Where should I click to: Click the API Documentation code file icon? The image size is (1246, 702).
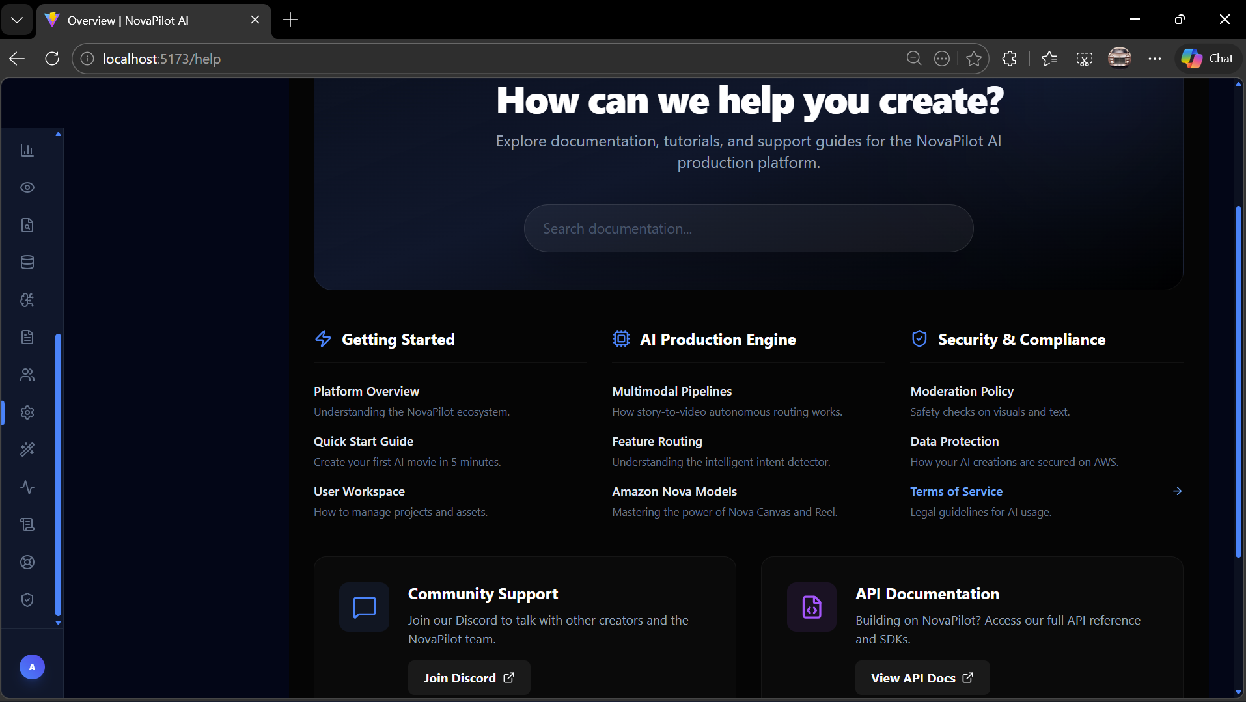pyautogui.click(x=812, y=607)
